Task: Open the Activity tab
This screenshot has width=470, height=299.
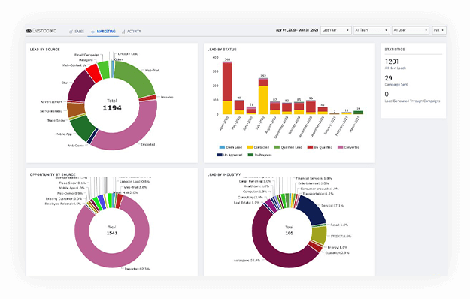Action: [x=134, y=32]
